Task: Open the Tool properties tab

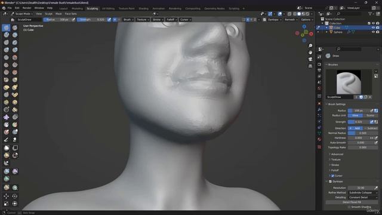Action: [319, 57]
